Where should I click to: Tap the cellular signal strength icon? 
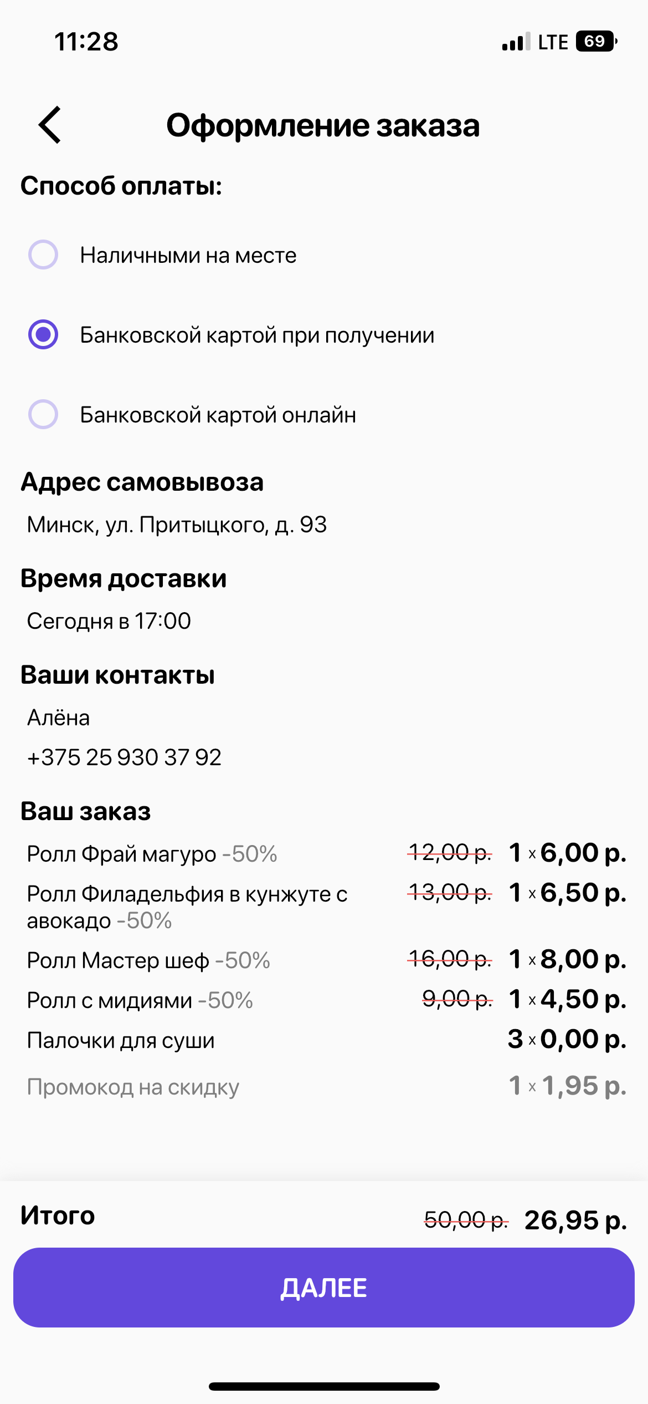coord(516,42)
